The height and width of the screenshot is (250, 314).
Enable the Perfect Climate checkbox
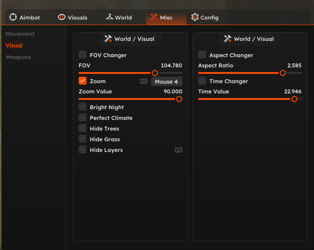pyautogui.click(x=82, y=118)
